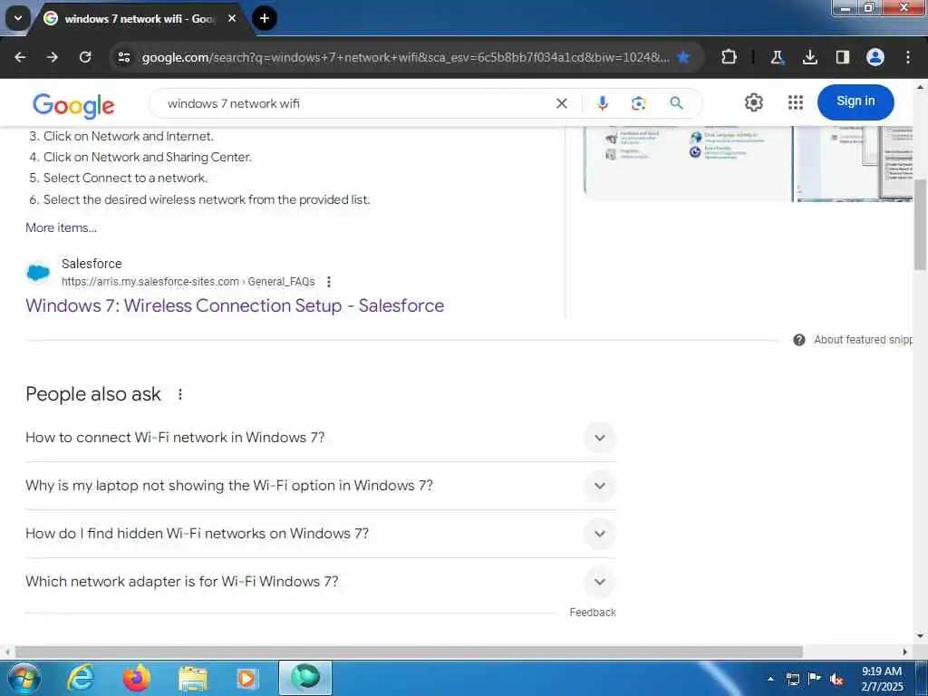Close the windows 7 network wifi tab
Viewport: 928px width, 696px height.
coord(232,18)
